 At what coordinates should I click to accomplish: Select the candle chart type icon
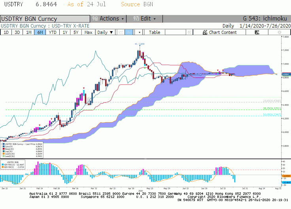129,32
